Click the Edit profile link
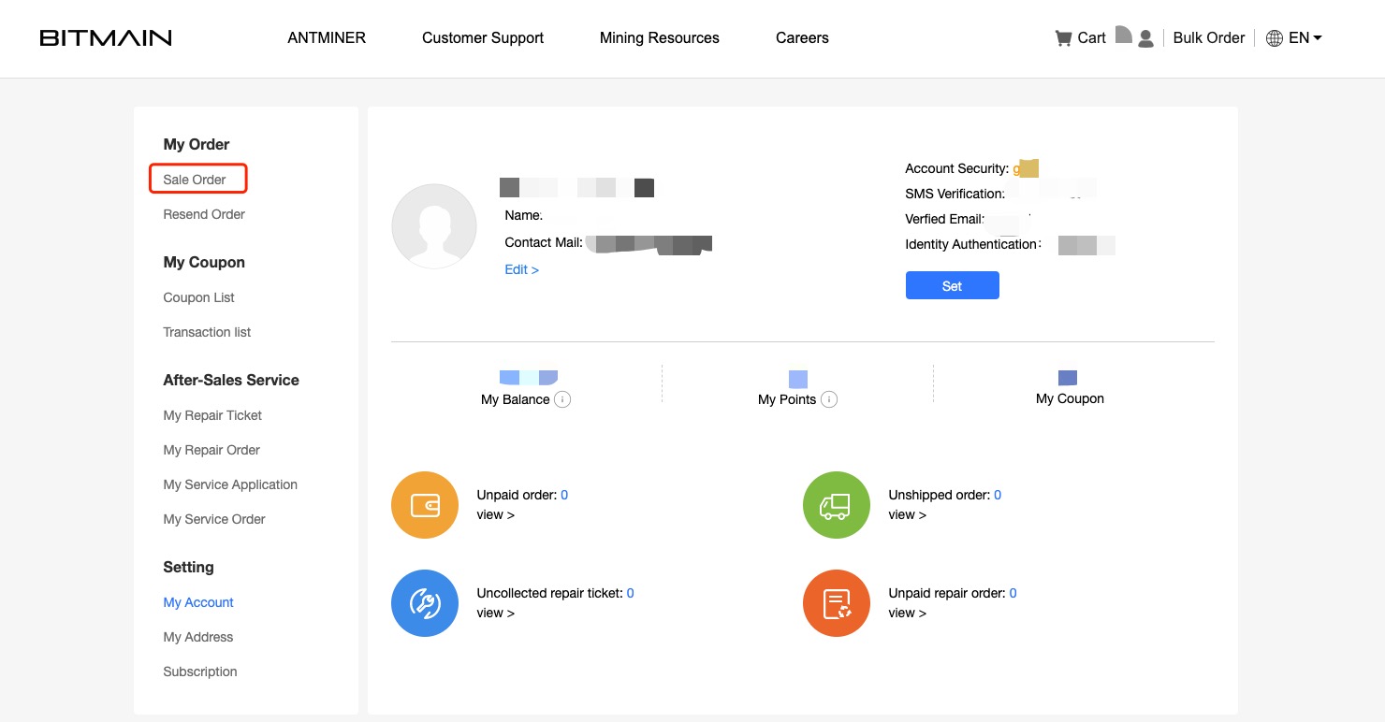This screenshot has width=1385, height=722. [x=521, y=269]
